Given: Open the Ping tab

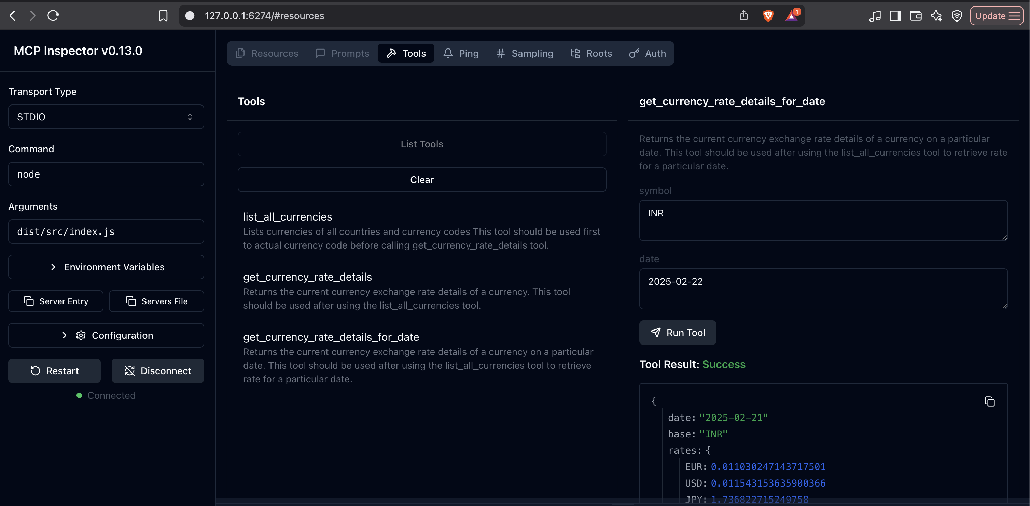Looking at the screenshot, I should click(461, 53).
